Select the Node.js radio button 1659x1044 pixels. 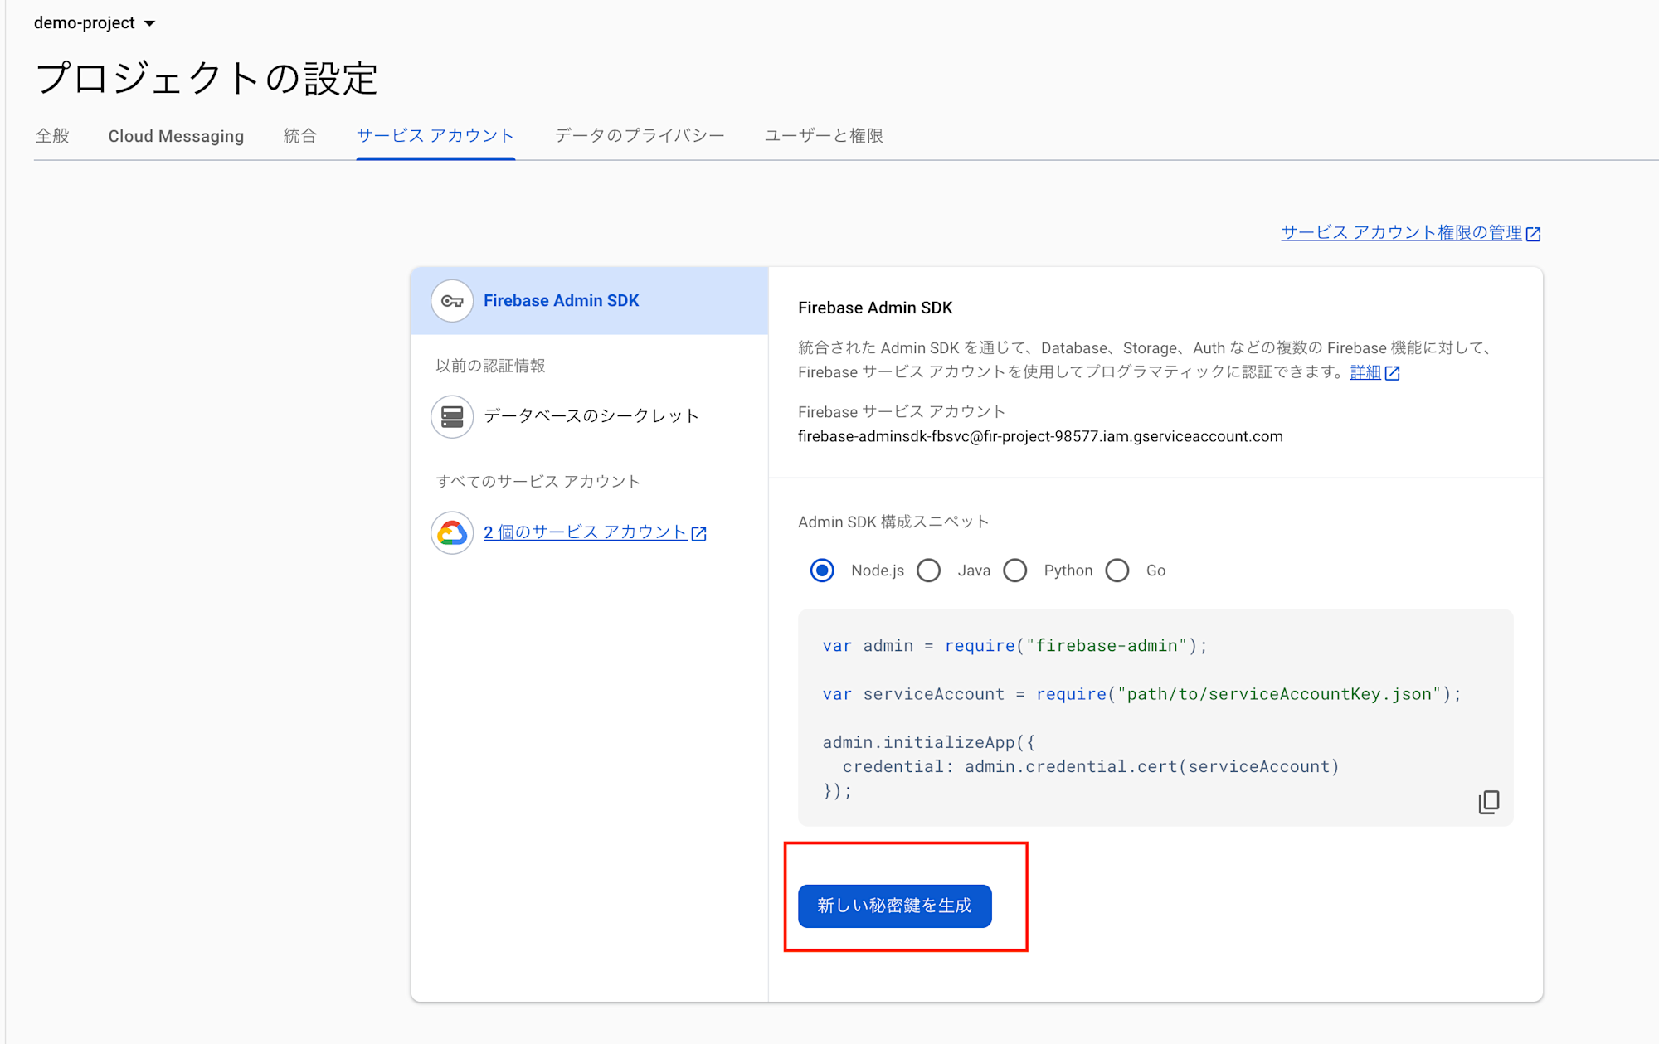tap(822, 571)
